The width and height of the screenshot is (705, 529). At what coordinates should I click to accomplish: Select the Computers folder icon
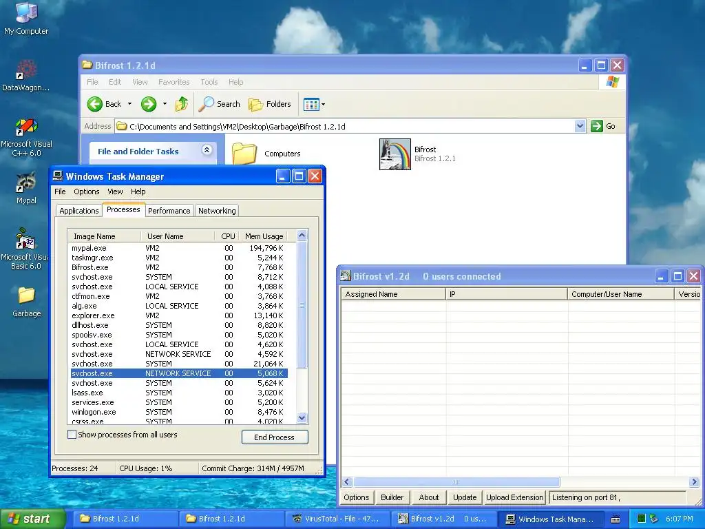pyautogui.click(x=244, y=154)
